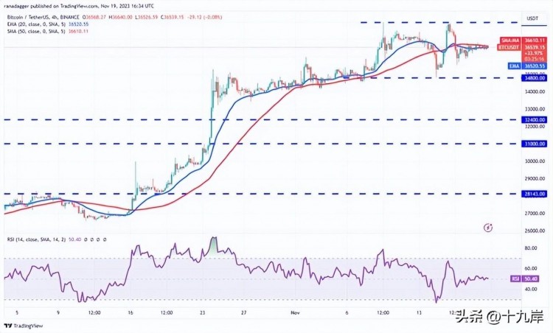553x333 pixels.
Task: Select the SMA (50, close) indicator legend
Action: pyautogui.click(x=38, y=32)
